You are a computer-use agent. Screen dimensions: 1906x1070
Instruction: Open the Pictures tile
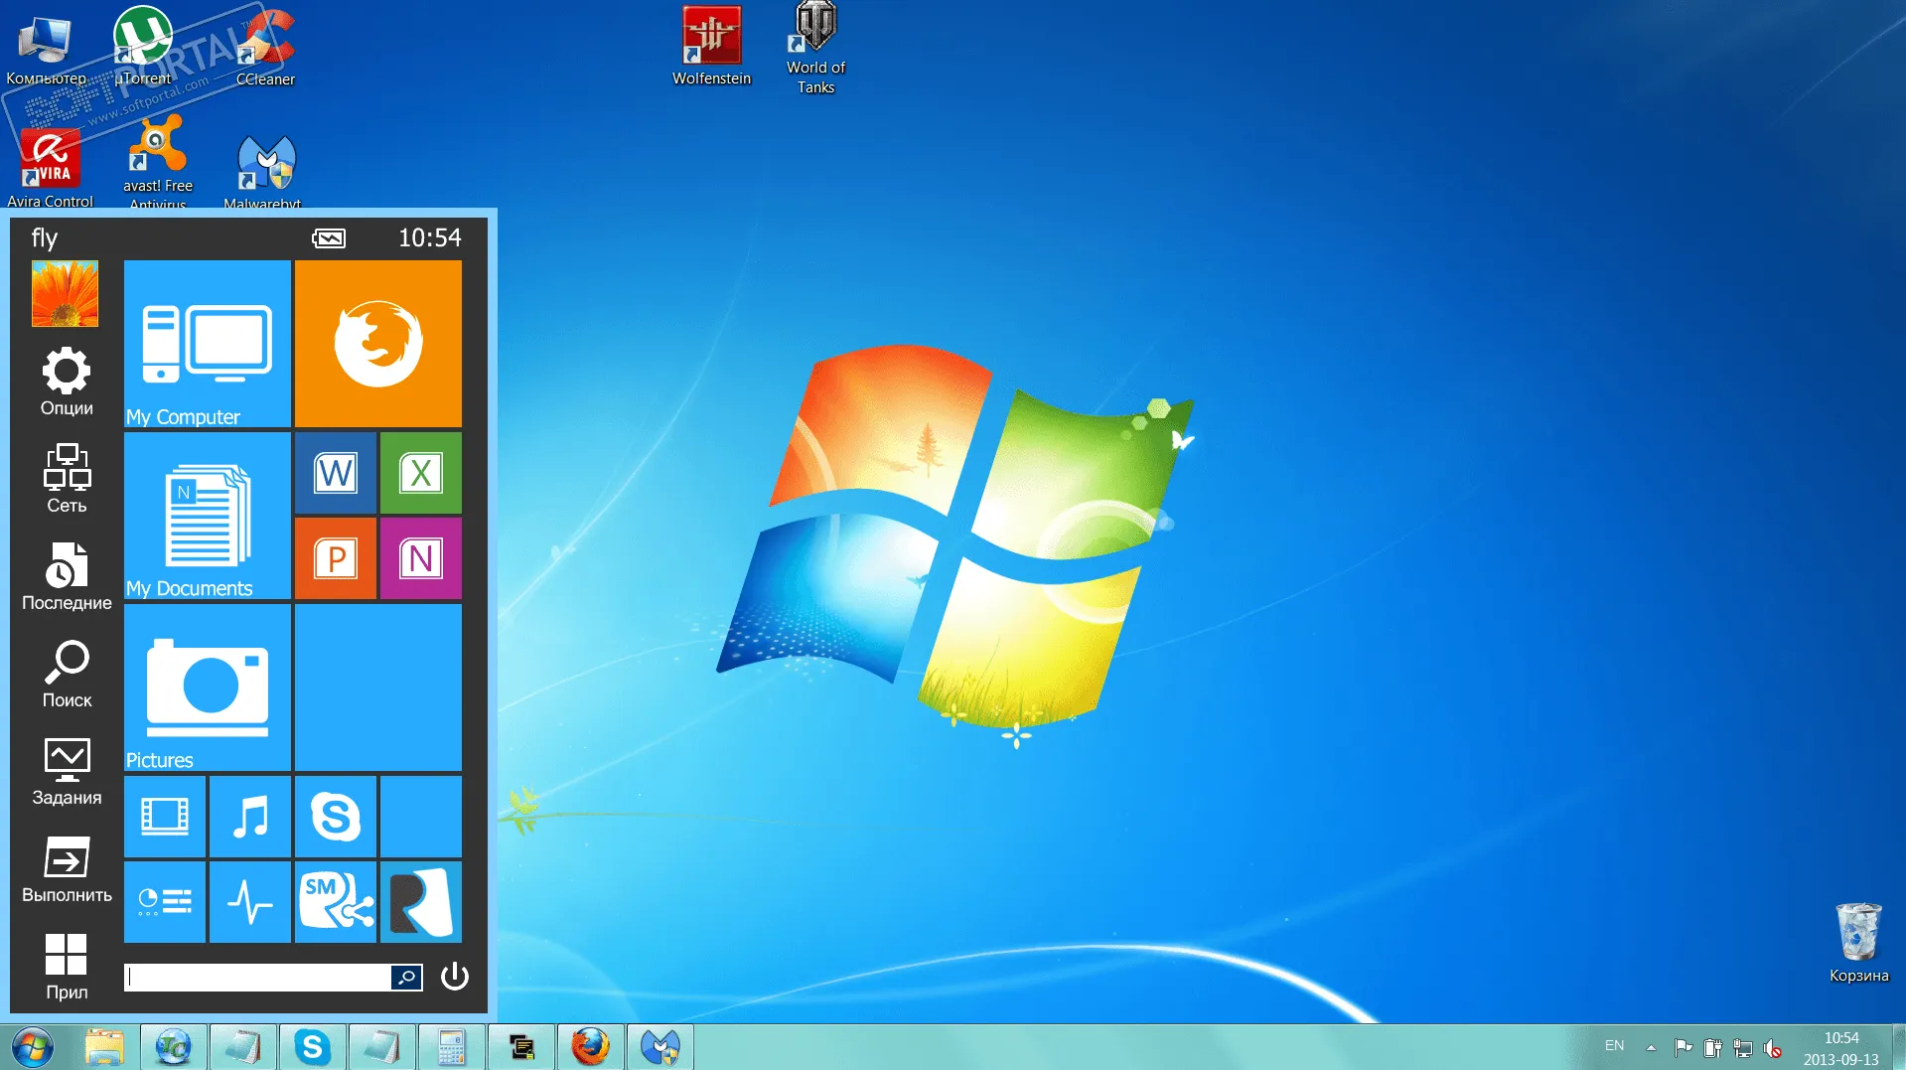pyautogui.click(x=207, y=688)
